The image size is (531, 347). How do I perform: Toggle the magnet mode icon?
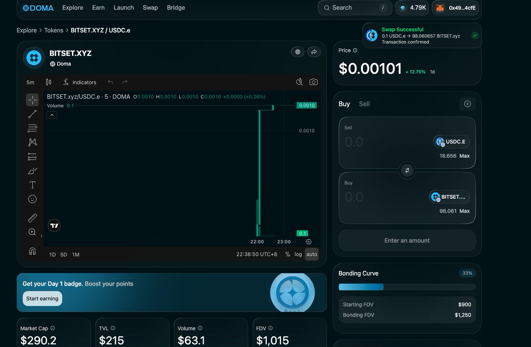click(x=32, y=251)
